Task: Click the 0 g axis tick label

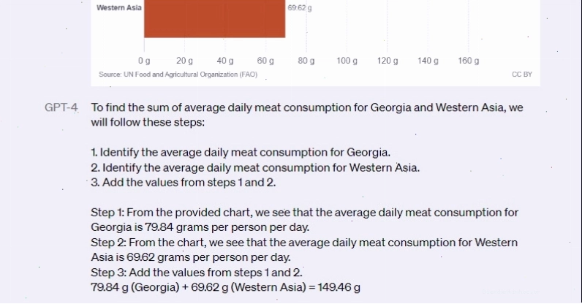Action: pos(144,61)
